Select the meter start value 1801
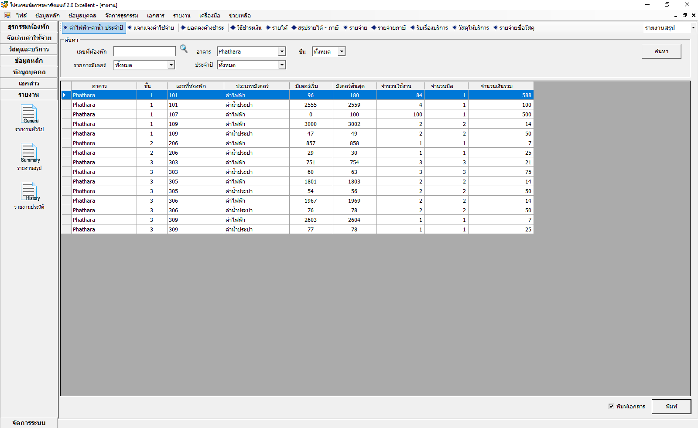 pyautogui.click(x=311, y=181)
